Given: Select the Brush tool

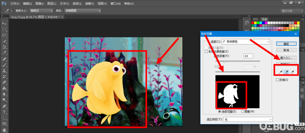Looking at the screenshot, I should click(x=4, y=65).
